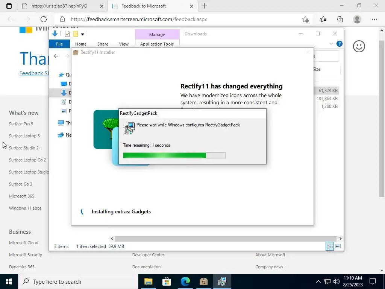Image resolution: width=385 pixels, height=289 pixels.
Task: Click Rectify11 Installer taskbar icon
Action: coord(203,281)
